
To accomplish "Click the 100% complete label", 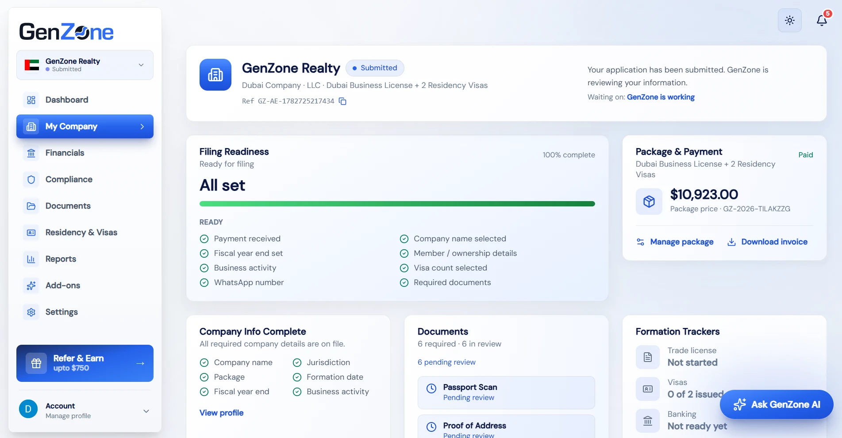I will pyautogui.click(x=569, y=155).
